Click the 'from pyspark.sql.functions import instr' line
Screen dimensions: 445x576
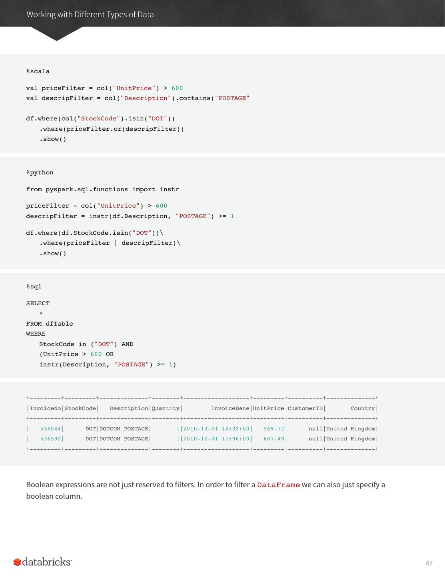[x=102, y=190]
